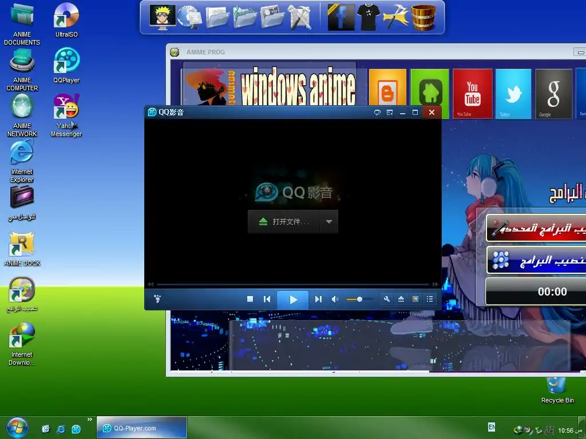The width and height of the screenshot is (586, 439).
Task: Open the ANIME DOCUMENTS desktop folder
Action: 22,23
